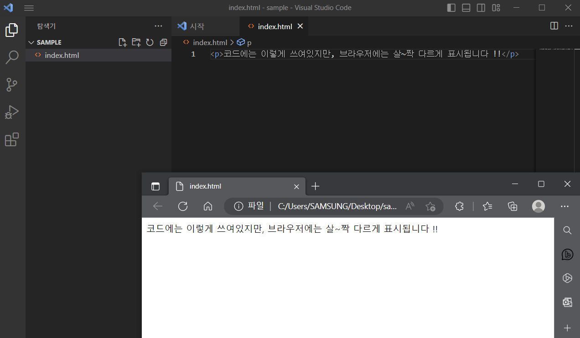Reload the browser page
Image resolution: width=580 pixels, height=338 pixels.
183,206
